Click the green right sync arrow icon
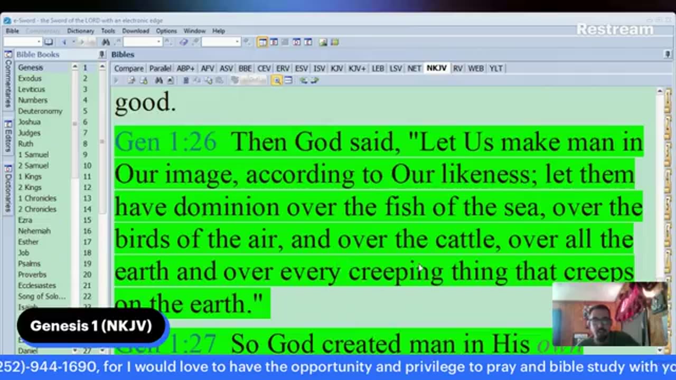The image size is (676, 380). (315, 80)
